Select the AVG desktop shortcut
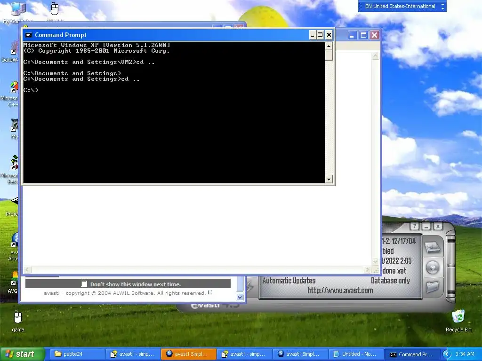Image resolution: width=482 pixels, height=361 pixels. point(13,282)
